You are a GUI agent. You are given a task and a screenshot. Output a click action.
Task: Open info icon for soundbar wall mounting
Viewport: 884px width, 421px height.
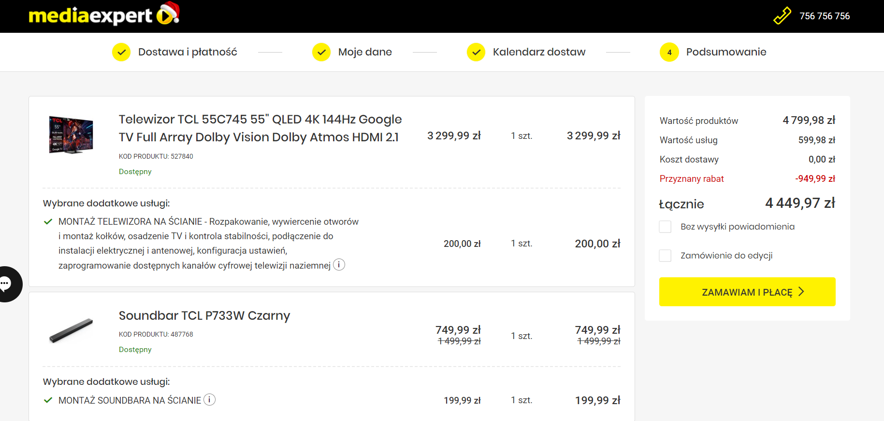point(209,400)
